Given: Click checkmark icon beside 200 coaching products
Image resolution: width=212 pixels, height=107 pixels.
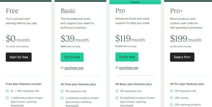Looking at the screenshot, I should point(171,105).
